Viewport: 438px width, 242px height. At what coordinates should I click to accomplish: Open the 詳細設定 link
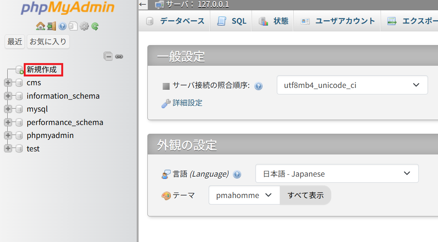click(187, 103)
